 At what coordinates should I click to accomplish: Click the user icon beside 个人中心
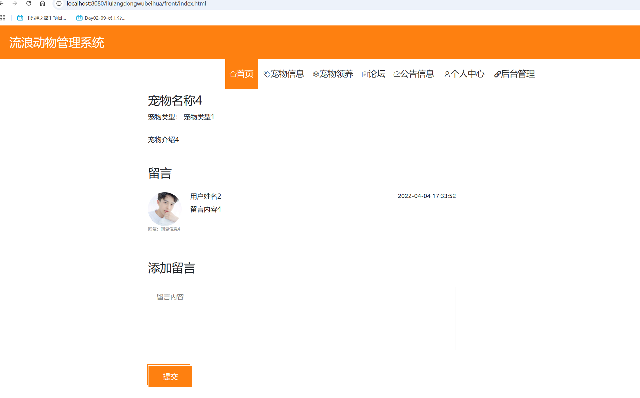pos(447,74)
